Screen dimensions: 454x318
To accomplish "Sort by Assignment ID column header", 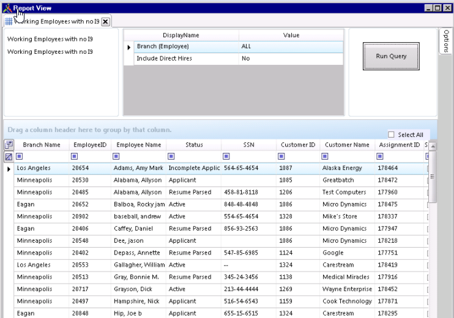I will pyautogui.click(x=400, y=145).
